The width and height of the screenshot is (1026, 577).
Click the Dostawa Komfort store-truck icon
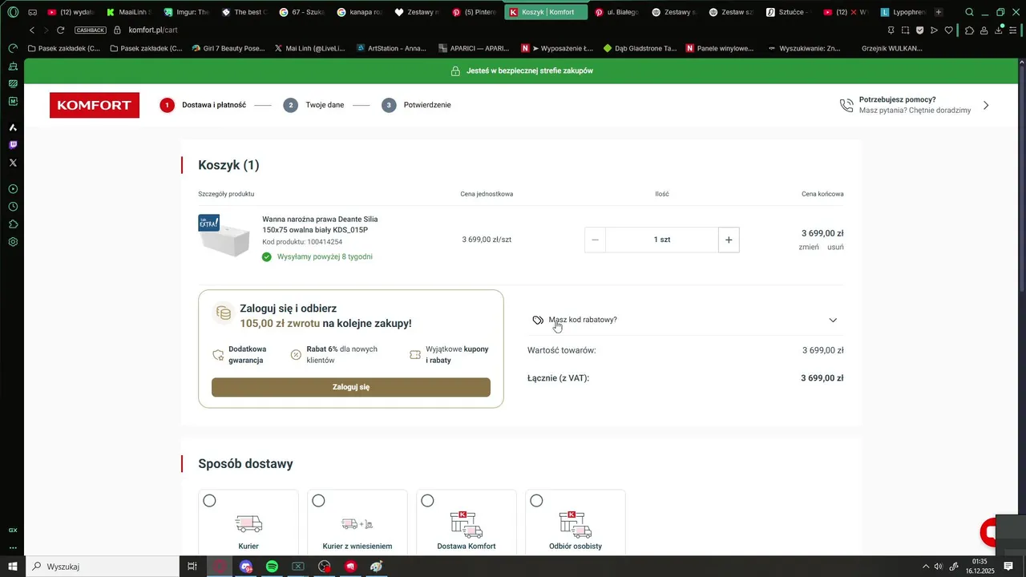pos(467,524)
